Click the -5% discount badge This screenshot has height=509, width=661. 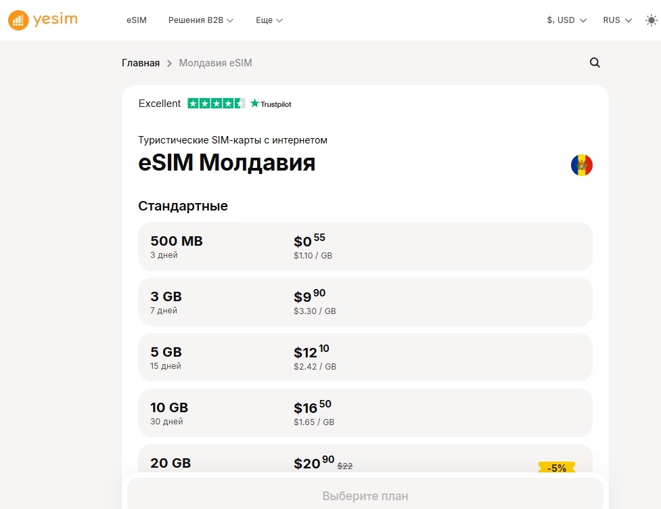pyautogui.click(x=555, y=467)
